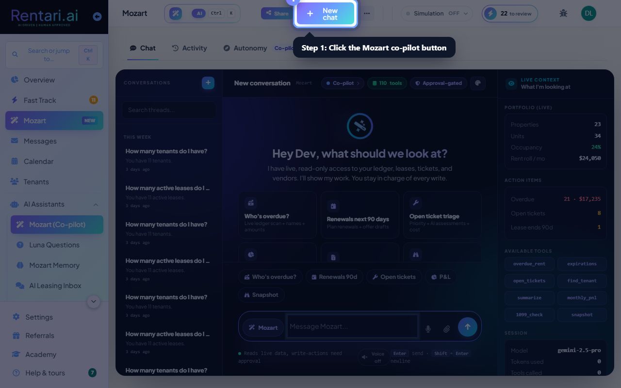Click the Mozart button in message box

[263, 328]
